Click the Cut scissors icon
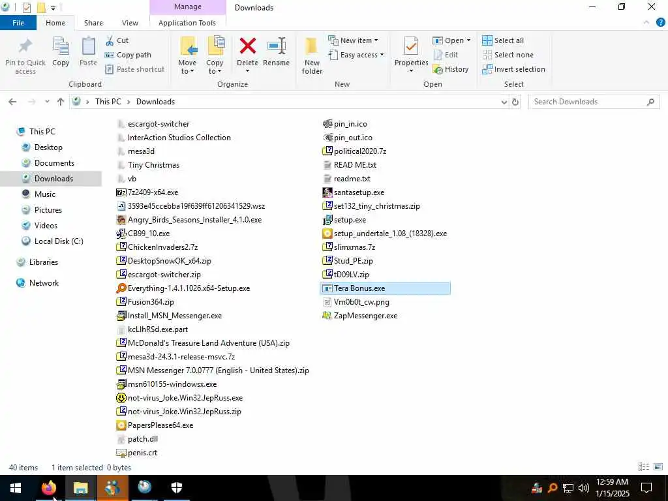Viewport: 668px width, 501px height. point(110,40)
